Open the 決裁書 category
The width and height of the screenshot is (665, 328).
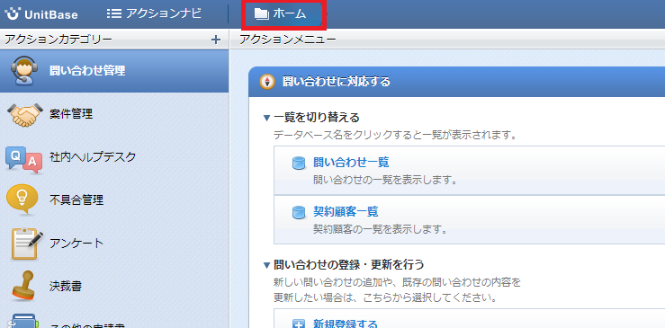pos(66,287)
